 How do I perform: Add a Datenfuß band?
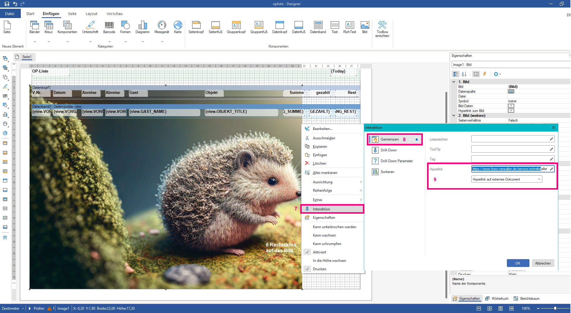pyautogui.click(x=298, y=27)
